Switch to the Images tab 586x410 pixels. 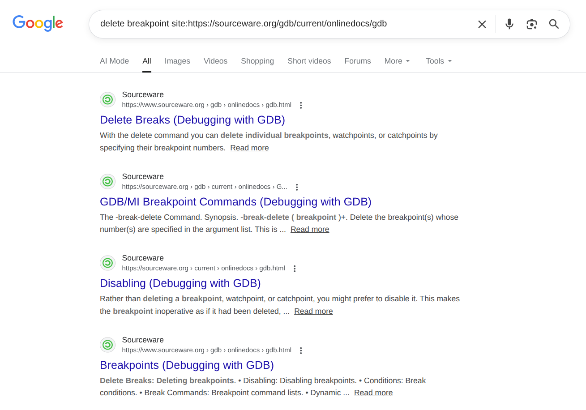(177, 61)
